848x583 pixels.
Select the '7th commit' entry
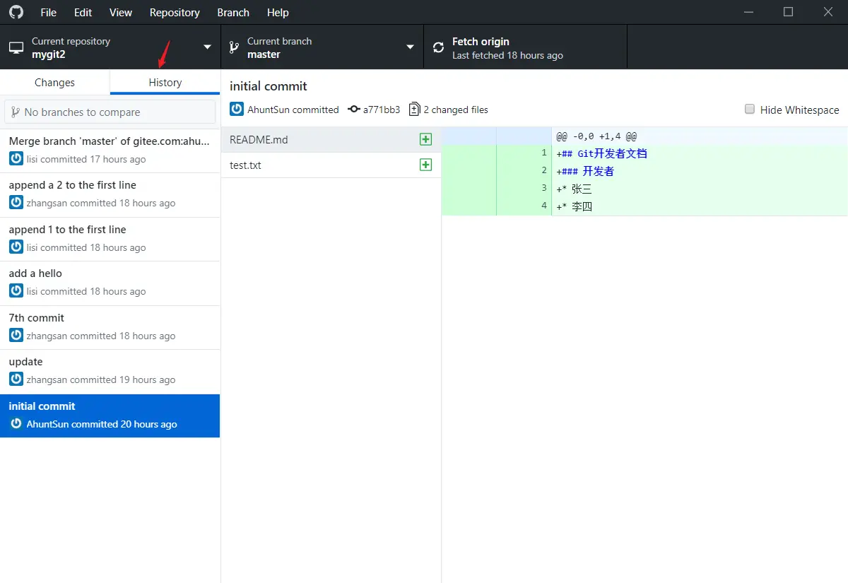coord(110,327)
